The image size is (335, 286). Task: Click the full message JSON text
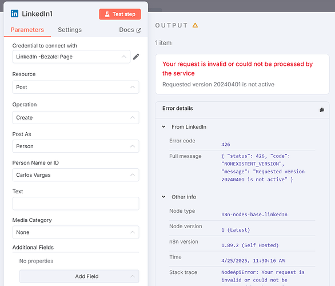click(263, 168)
